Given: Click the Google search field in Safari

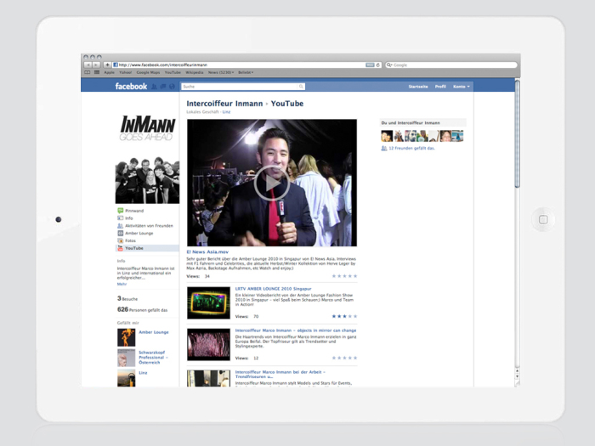Looking at the screenshot, I should point(451,65).
